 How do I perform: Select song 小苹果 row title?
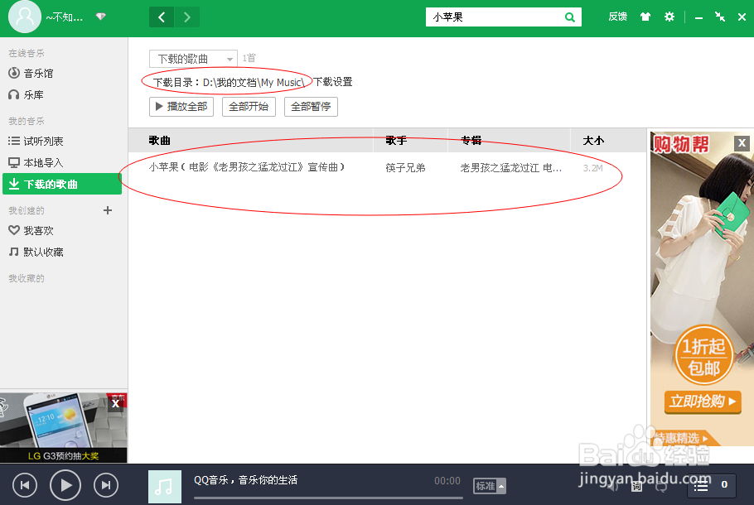(x=247, y=167)
